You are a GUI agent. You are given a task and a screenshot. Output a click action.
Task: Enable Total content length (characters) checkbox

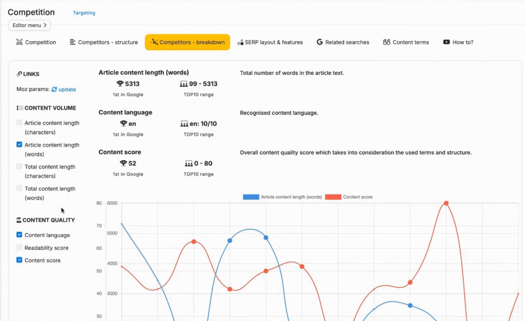tap(19, 166)
